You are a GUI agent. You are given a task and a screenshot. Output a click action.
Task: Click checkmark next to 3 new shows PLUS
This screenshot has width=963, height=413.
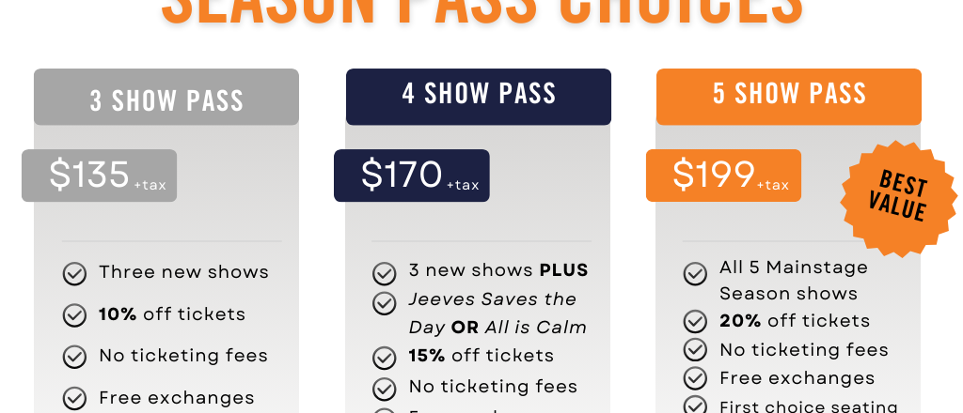(x=384, y=274)
